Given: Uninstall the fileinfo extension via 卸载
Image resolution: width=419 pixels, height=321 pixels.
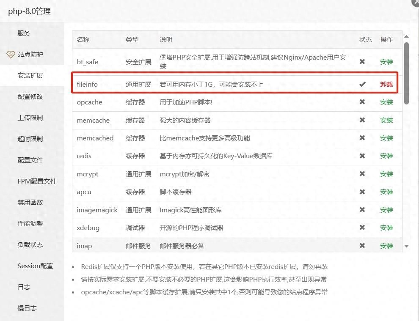Looking at the screenshot, I should pos(386,84).
